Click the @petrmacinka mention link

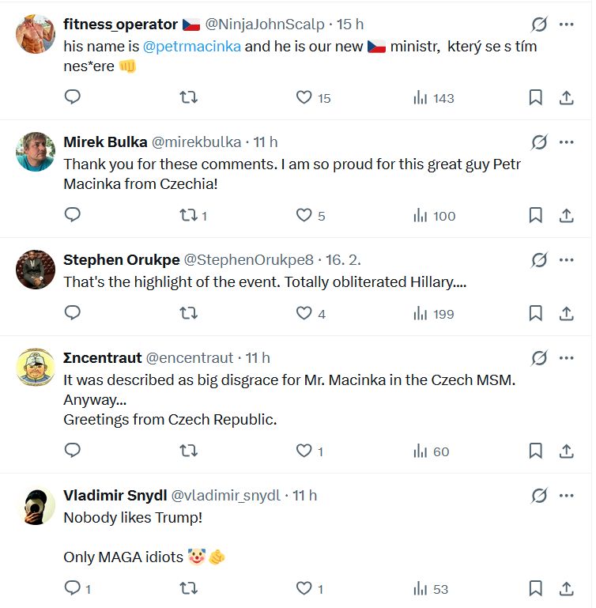192,46
